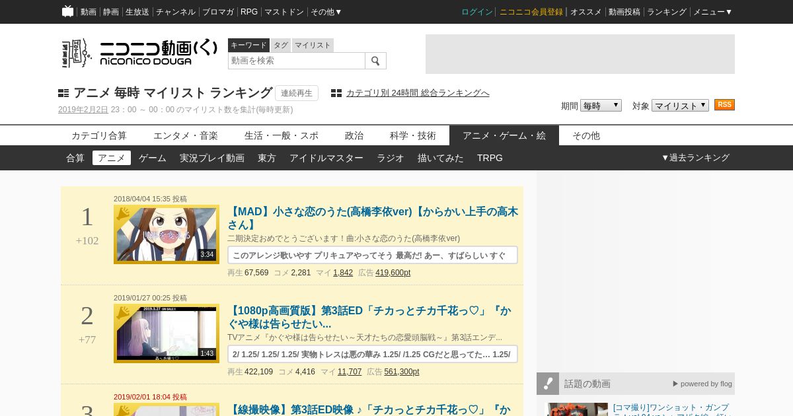793x416 pixels.
Task: Select the 実況プレイ動画 subcategory
Action: [x=212, y=158]
